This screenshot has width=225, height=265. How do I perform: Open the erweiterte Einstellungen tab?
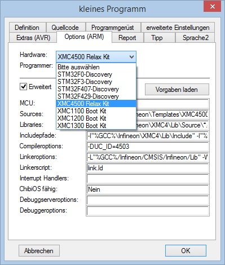(178, 28)
